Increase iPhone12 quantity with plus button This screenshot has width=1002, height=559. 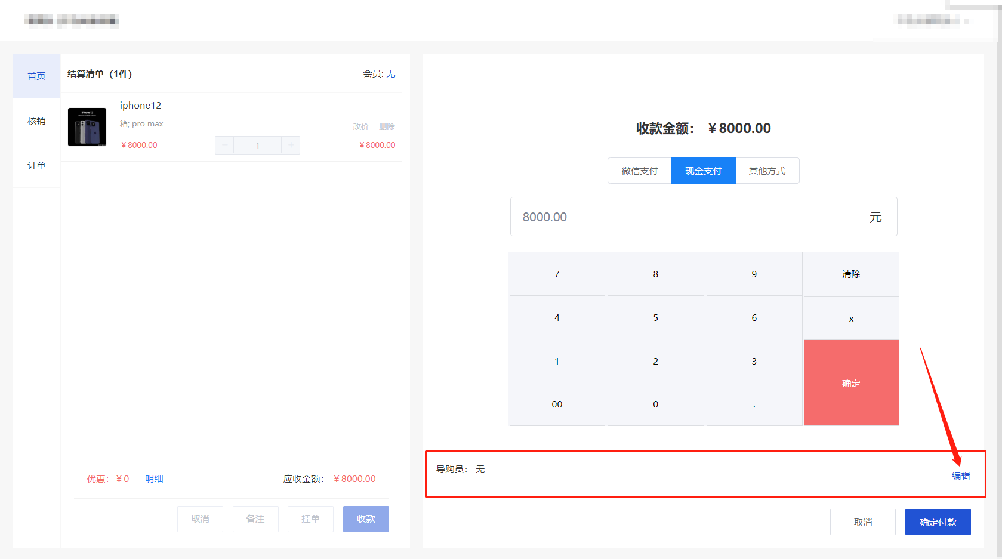coord(291,145)
